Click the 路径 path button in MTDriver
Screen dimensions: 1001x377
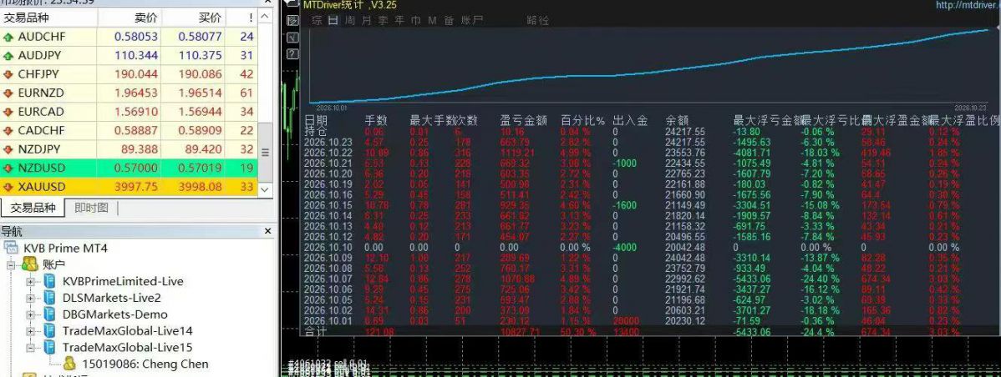[x=537, y=20]
